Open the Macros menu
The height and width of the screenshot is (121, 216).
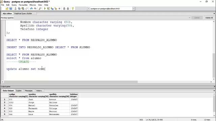[33, 5]
